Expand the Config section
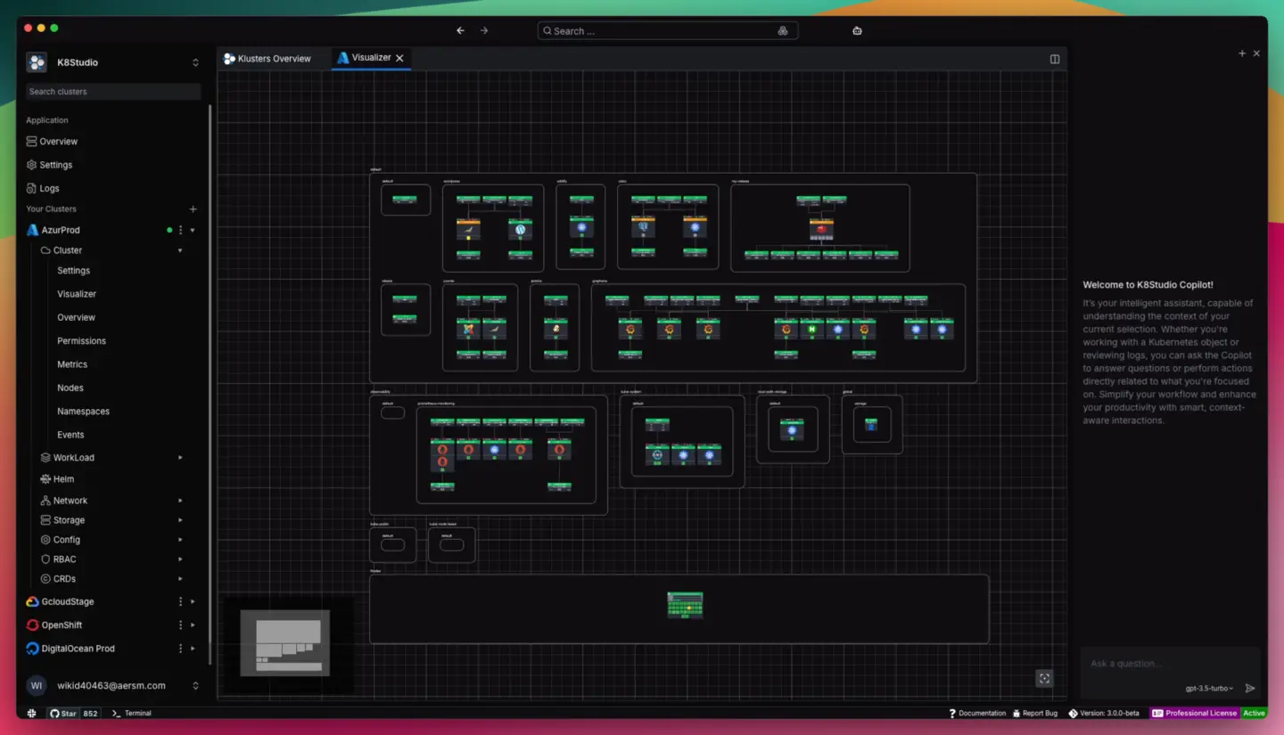1284x735 pixels. pyautogui.click(x=180, y=540)
